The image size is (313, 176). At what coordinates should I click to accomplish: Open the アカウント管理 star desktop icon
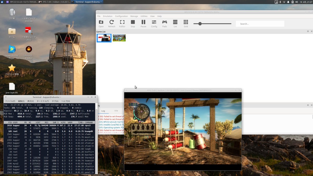[12, 70]
